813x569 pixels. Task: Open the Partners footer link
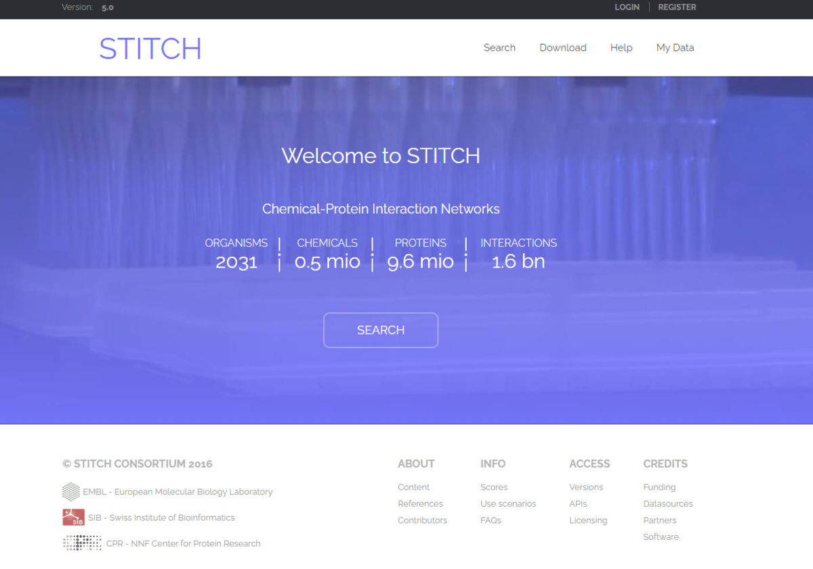tap(660, 520)
